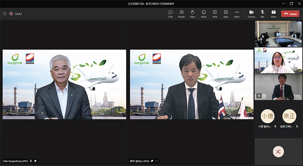The image size is (303, 166).
Task: Select the woman presenter's video thumbnail
Action: (x=278, y=60)
